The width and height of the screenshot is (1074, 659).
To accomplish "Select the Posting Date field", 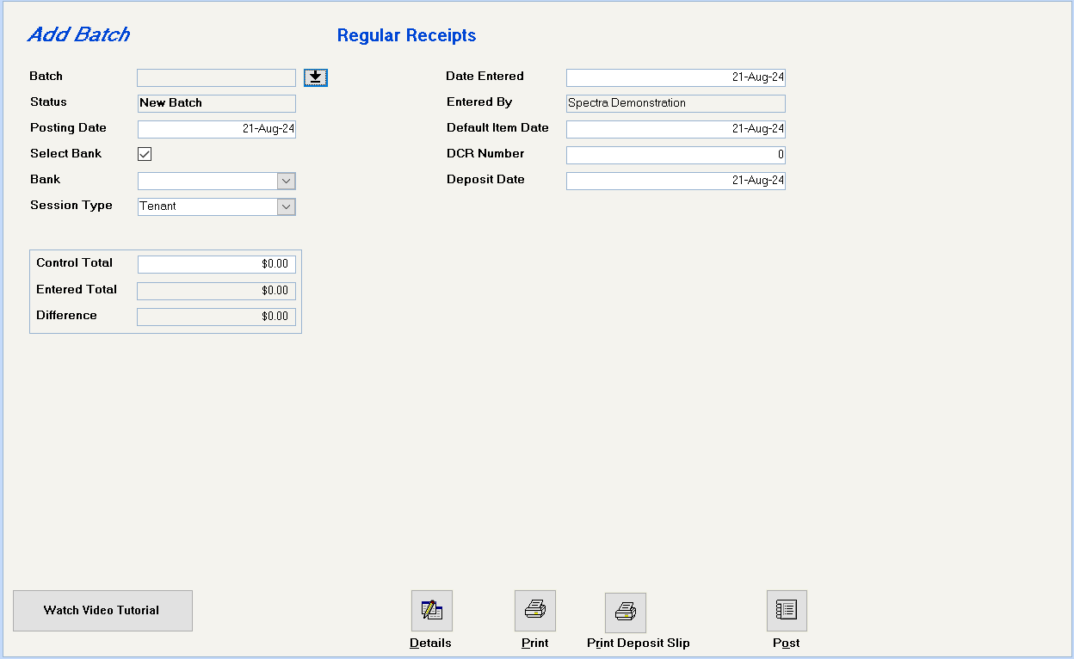I will click(217, 129).
